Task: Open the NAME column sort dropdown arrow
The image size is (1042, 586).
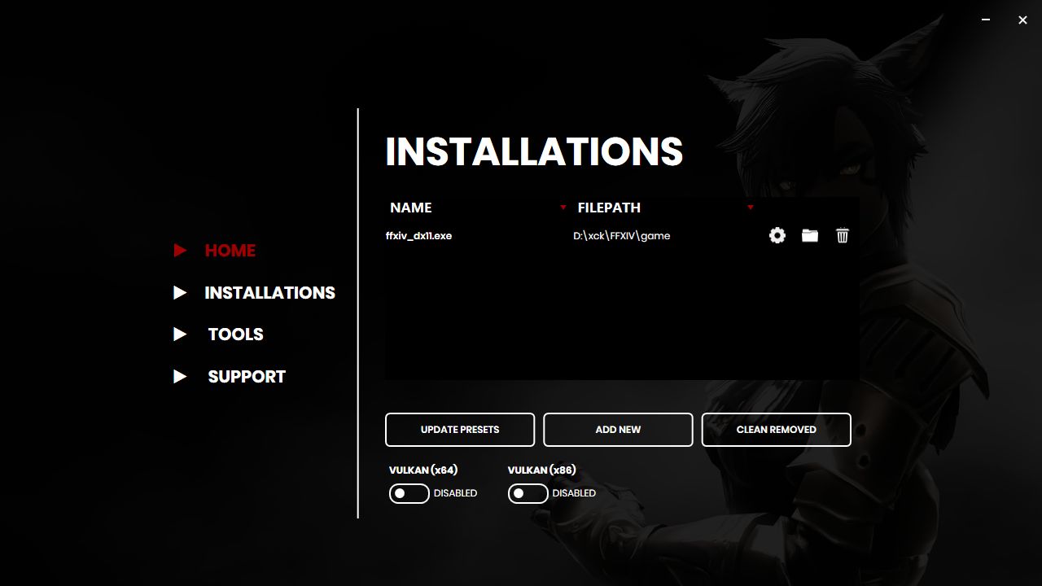Action: coord(563,208)
